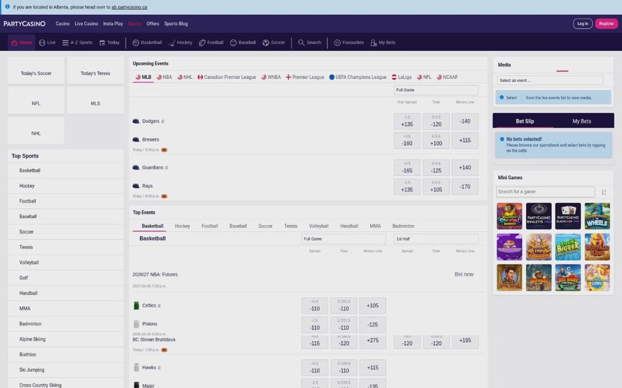This screenshot has height=388, width=622.
Task: Open the A-Z Sports list
Action: coord(77,43)
